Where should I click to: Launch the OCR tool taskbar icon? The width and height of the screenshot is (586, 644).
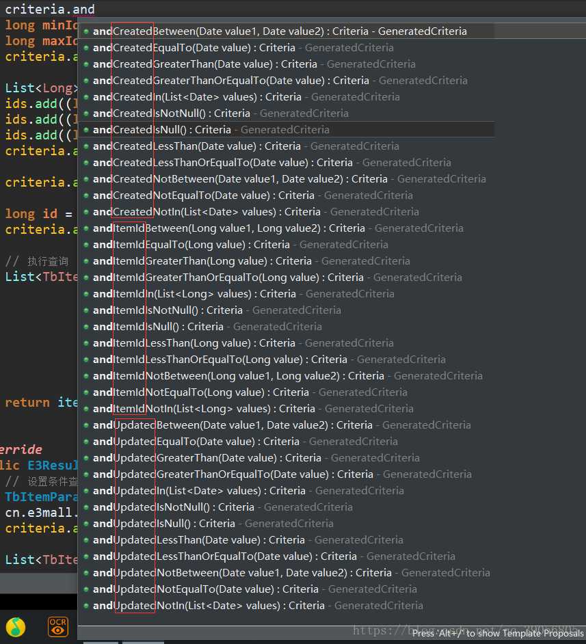click(x=58, y=627)
